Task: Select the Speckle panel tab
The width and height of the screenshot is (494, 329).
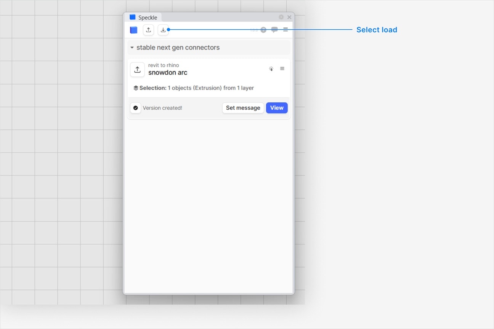Action: click(x=143, y=18)
